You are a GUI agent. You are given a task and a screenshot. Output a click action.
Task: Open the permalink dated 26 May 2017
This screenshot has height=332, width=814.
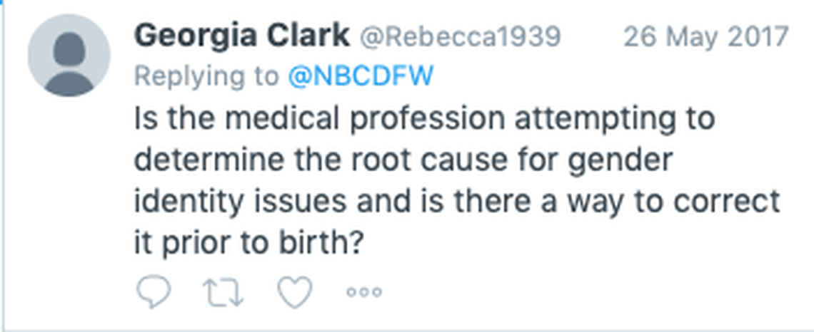pos(706,36)
